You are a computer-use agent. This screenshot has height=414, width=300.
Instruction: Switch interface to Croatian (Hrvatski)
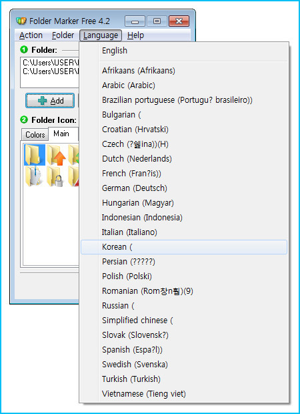tap(184, 130)
